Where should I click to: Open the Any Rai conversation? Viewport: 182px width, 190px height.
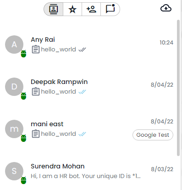(x=89, y=45)
